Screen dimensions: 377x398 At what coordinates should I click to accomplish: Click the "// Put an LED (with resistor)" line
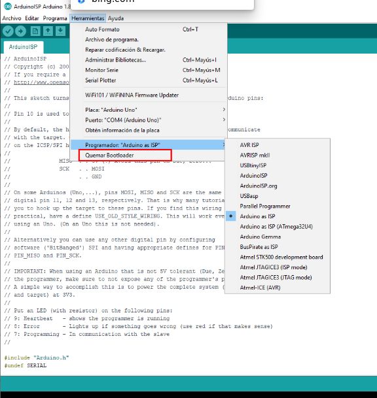pyautogui.click(x=88, y=310)
